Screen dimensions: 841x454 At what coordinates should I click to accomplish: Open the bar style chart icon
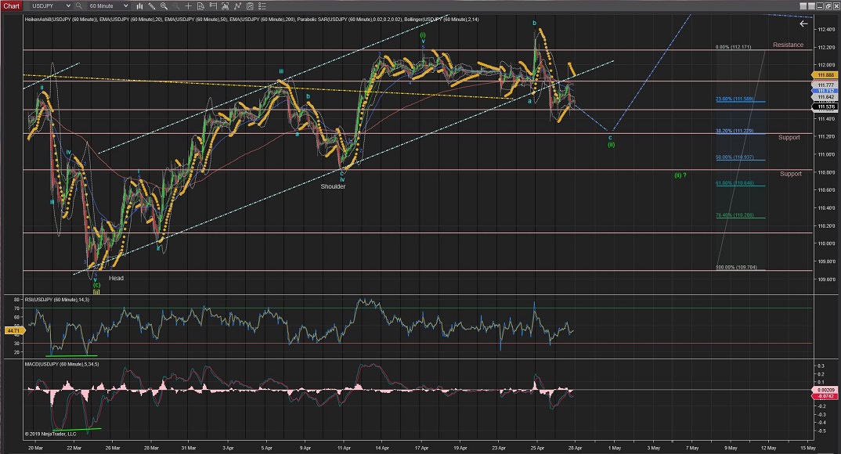[x=139, y=5]
